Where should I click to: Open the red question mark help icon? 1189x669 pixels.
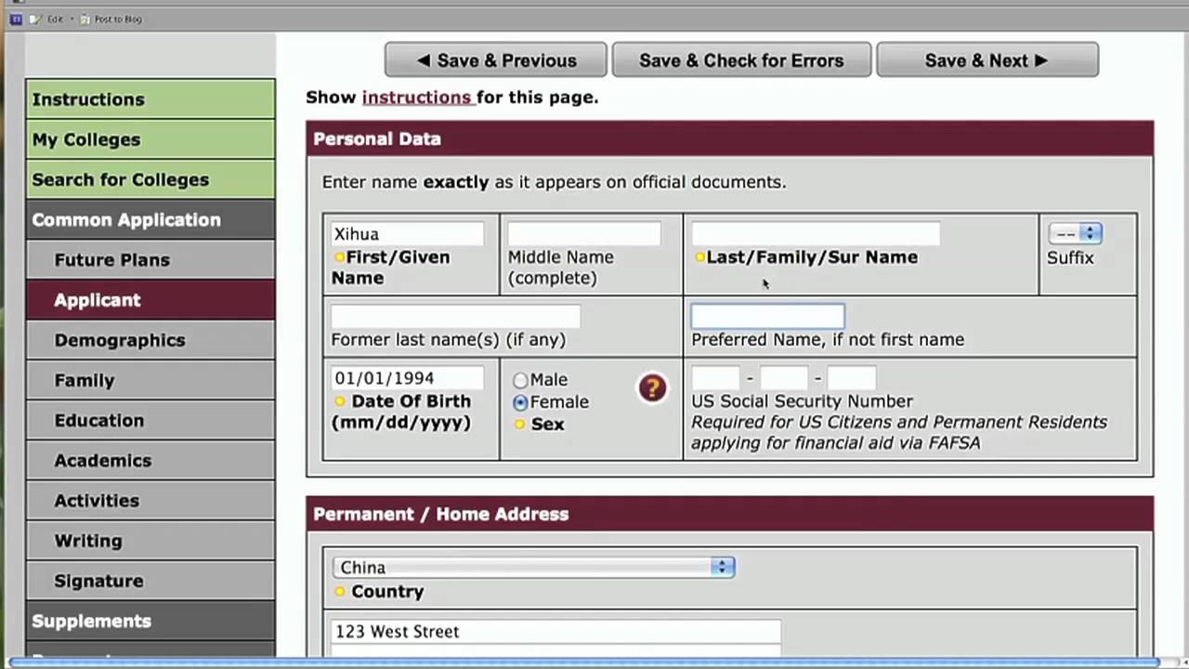652,387
